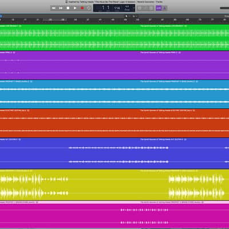229x229 pixels.
Task: Click the bar position readout in the LCD
Action: coord(105,8)
